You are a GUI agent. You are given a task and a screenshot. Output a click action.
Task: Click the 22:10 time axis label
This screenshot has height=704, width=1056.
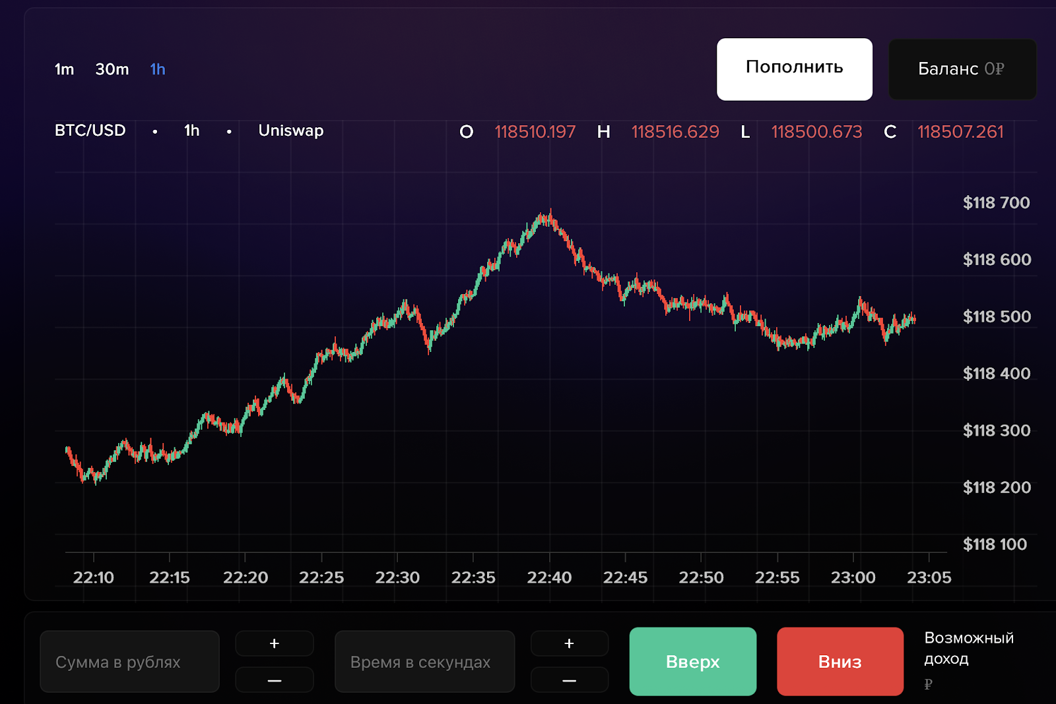coord(94,578)
